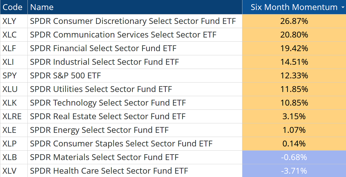Click the negative -0.68% blue cell
Viewport: 346px width, 177px height.
point(294,157)
